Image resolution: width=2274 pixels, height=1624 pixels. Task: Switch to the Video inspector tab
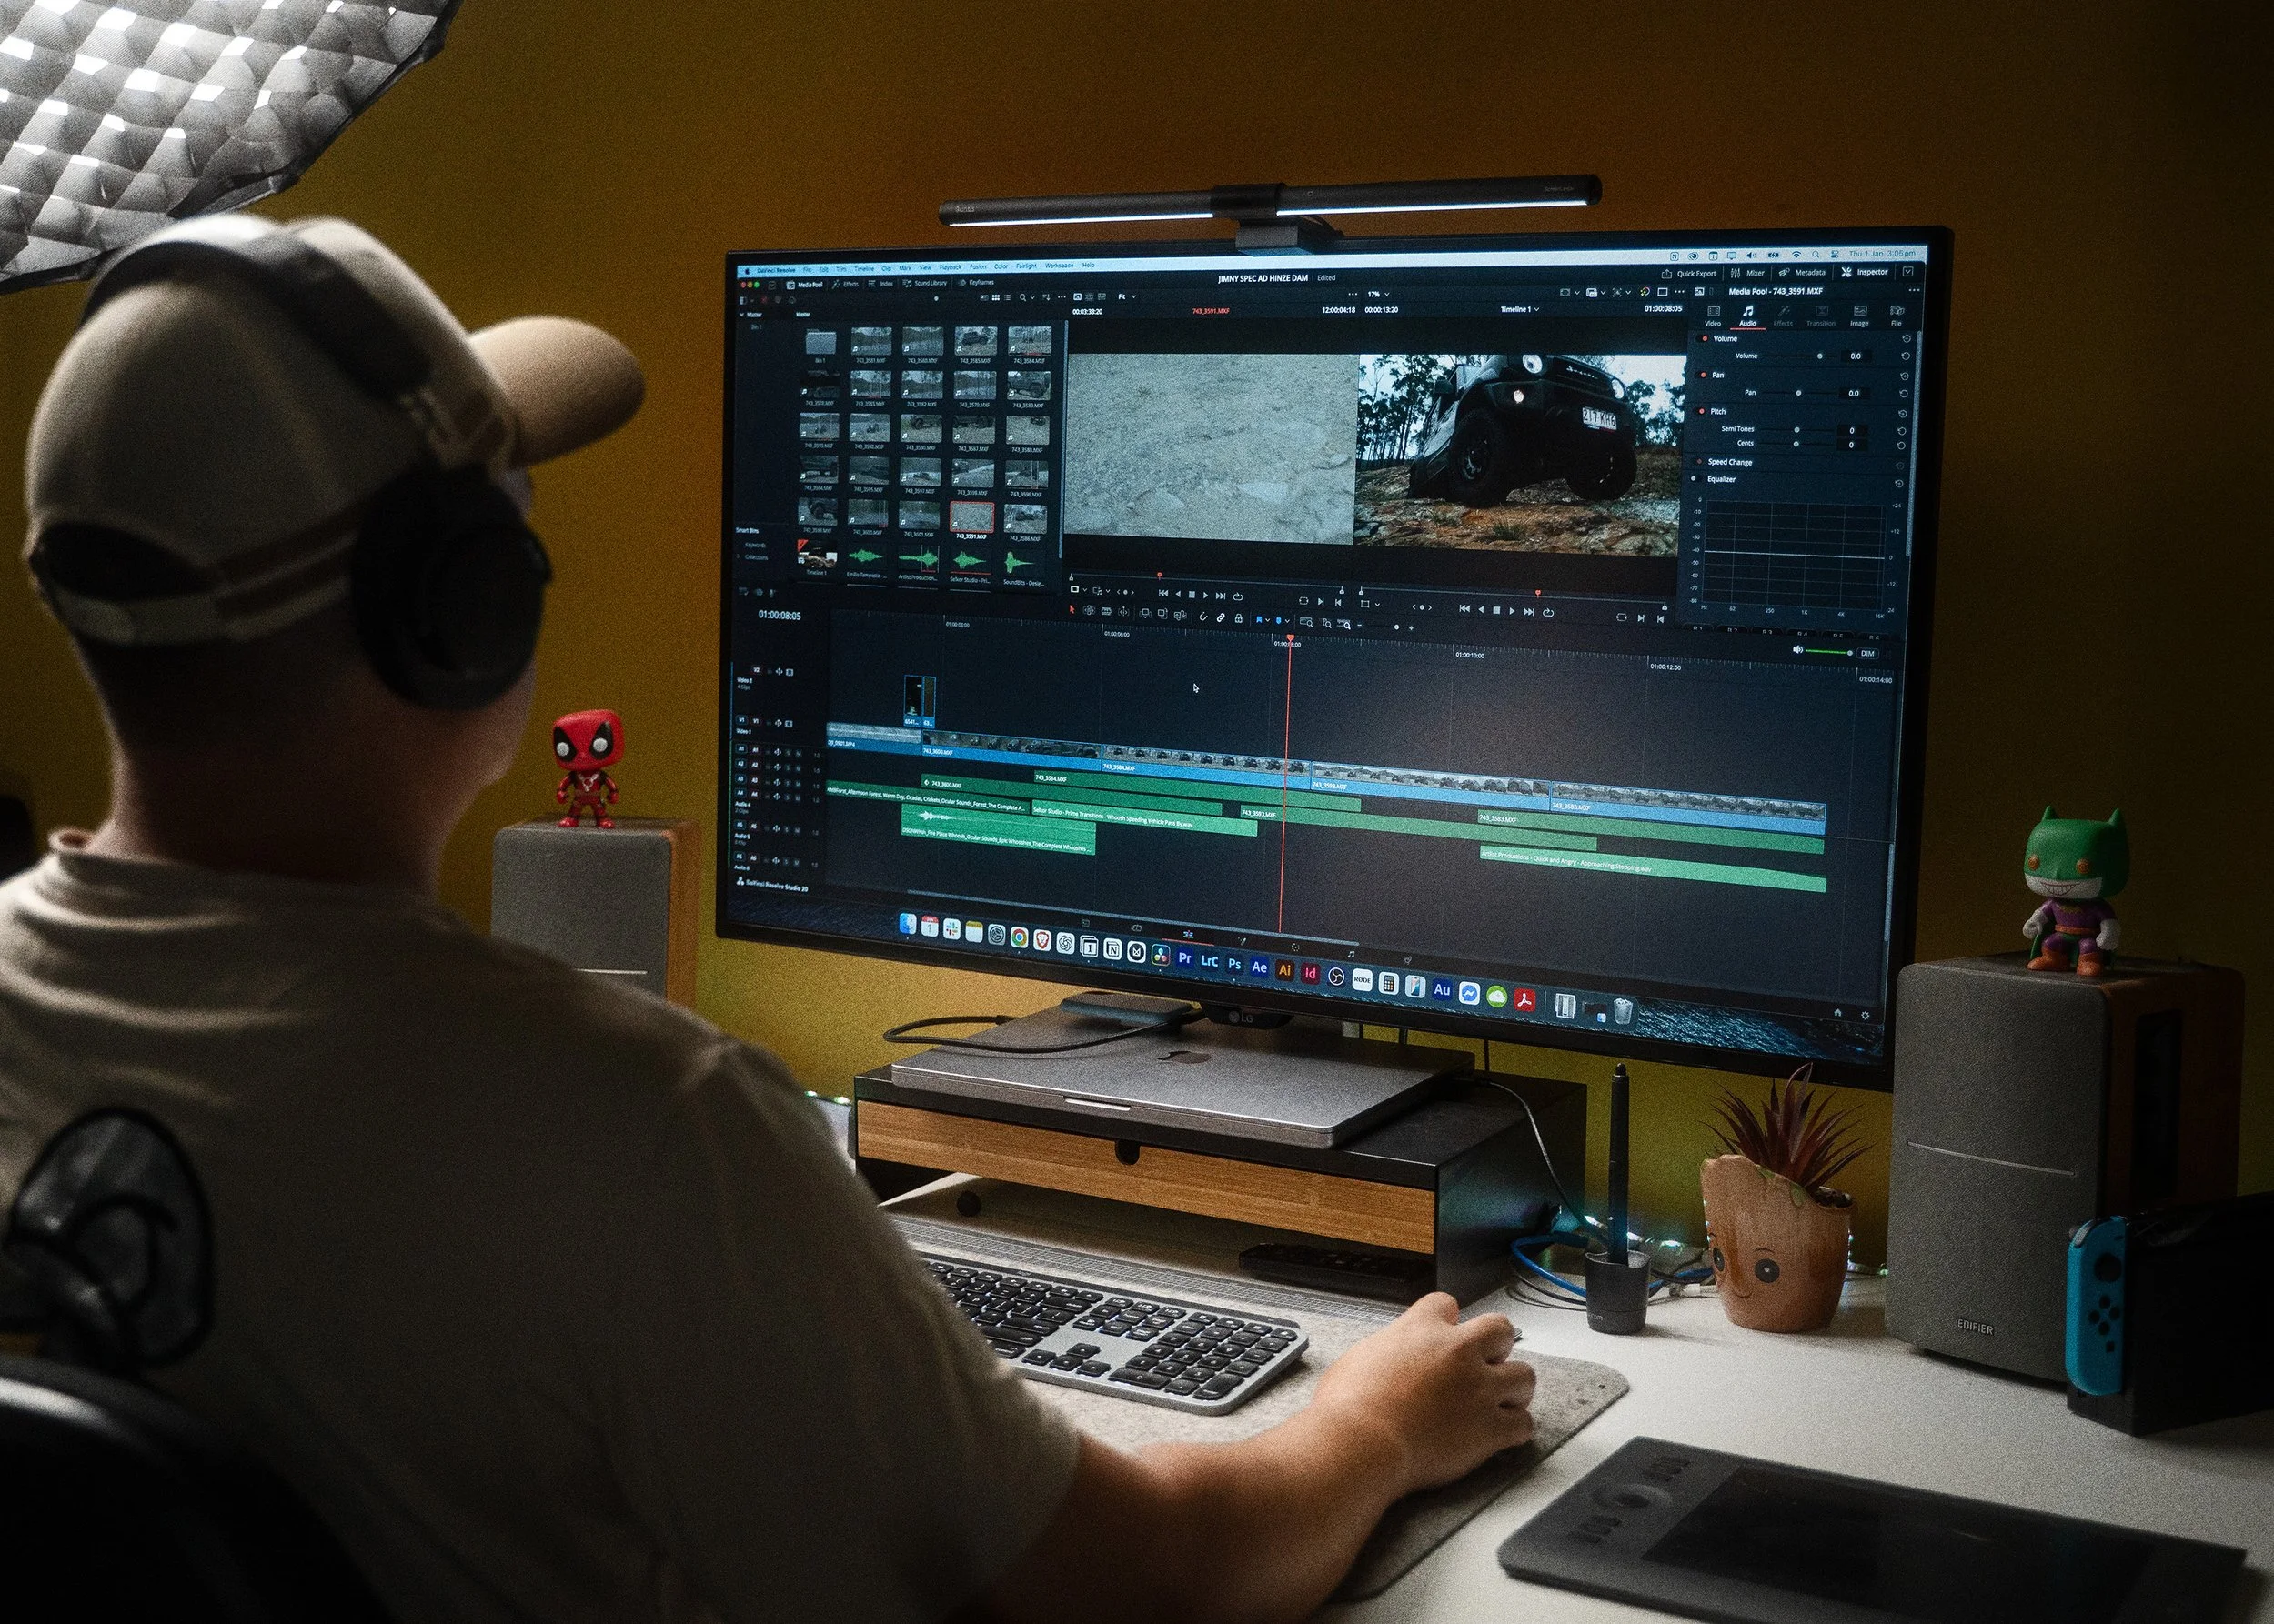(x=1713, y=315)
